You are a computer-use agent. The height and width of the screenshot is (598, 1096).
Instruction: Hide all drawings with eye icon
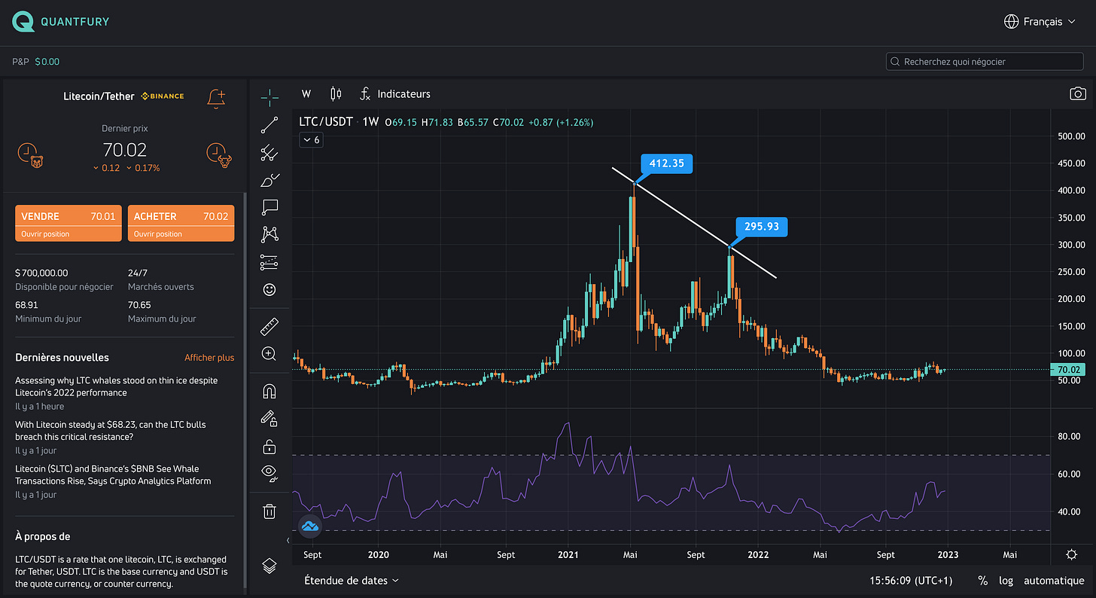(269, 474)
